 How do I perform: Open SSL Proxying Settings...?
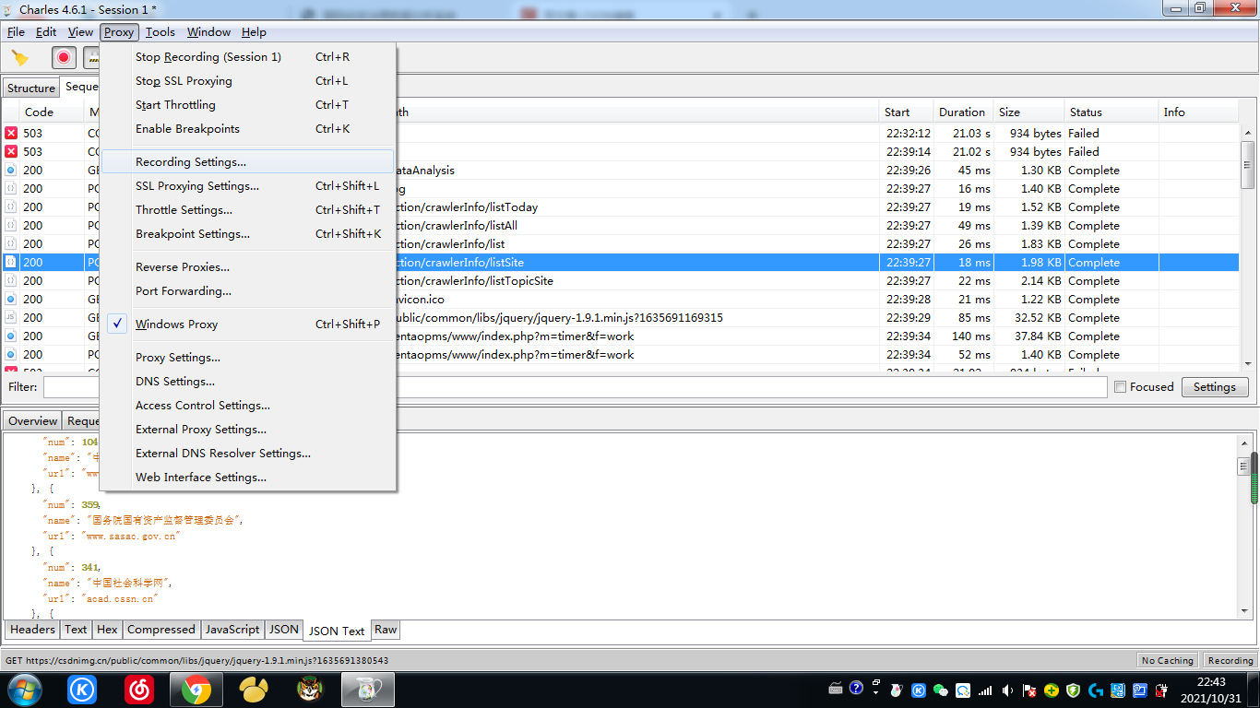pyautogui.click(x=247, y=186)
